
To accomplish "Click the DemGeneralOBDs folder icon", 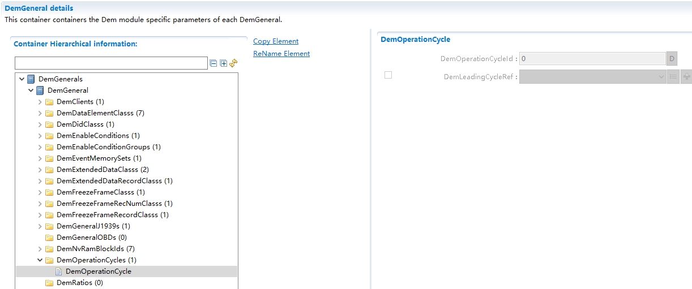I will [x=49, y=238].
